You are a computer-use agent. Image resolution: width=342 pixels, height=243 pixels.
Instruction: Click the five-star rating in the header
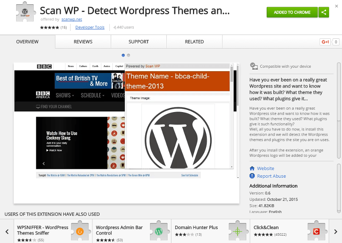[x=50, y=27]
